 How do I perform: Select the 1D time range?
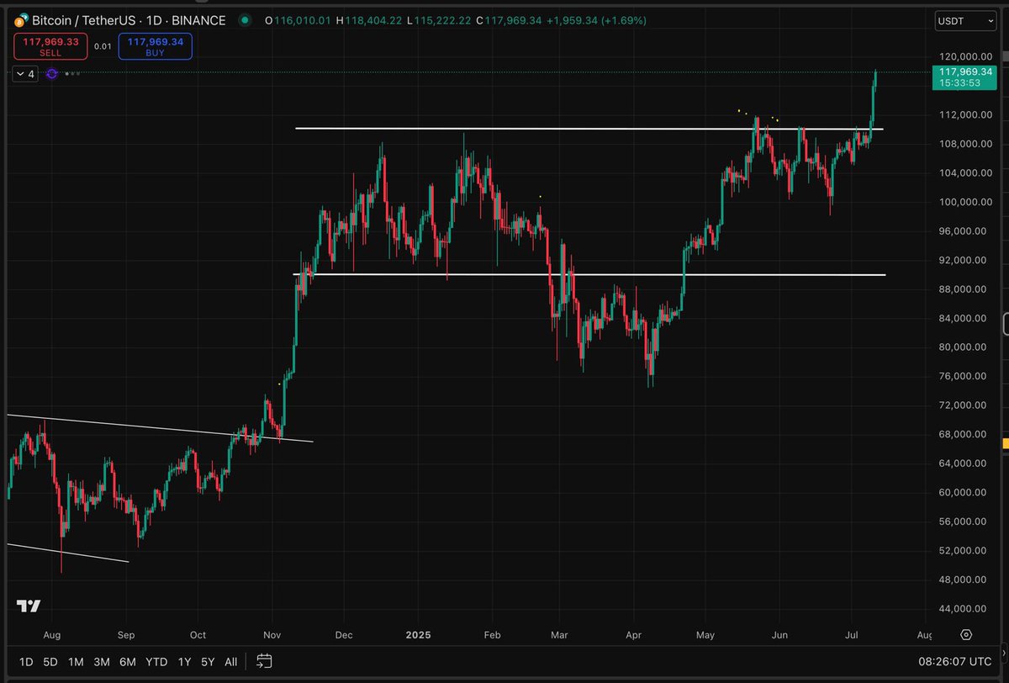coord(27,662)
